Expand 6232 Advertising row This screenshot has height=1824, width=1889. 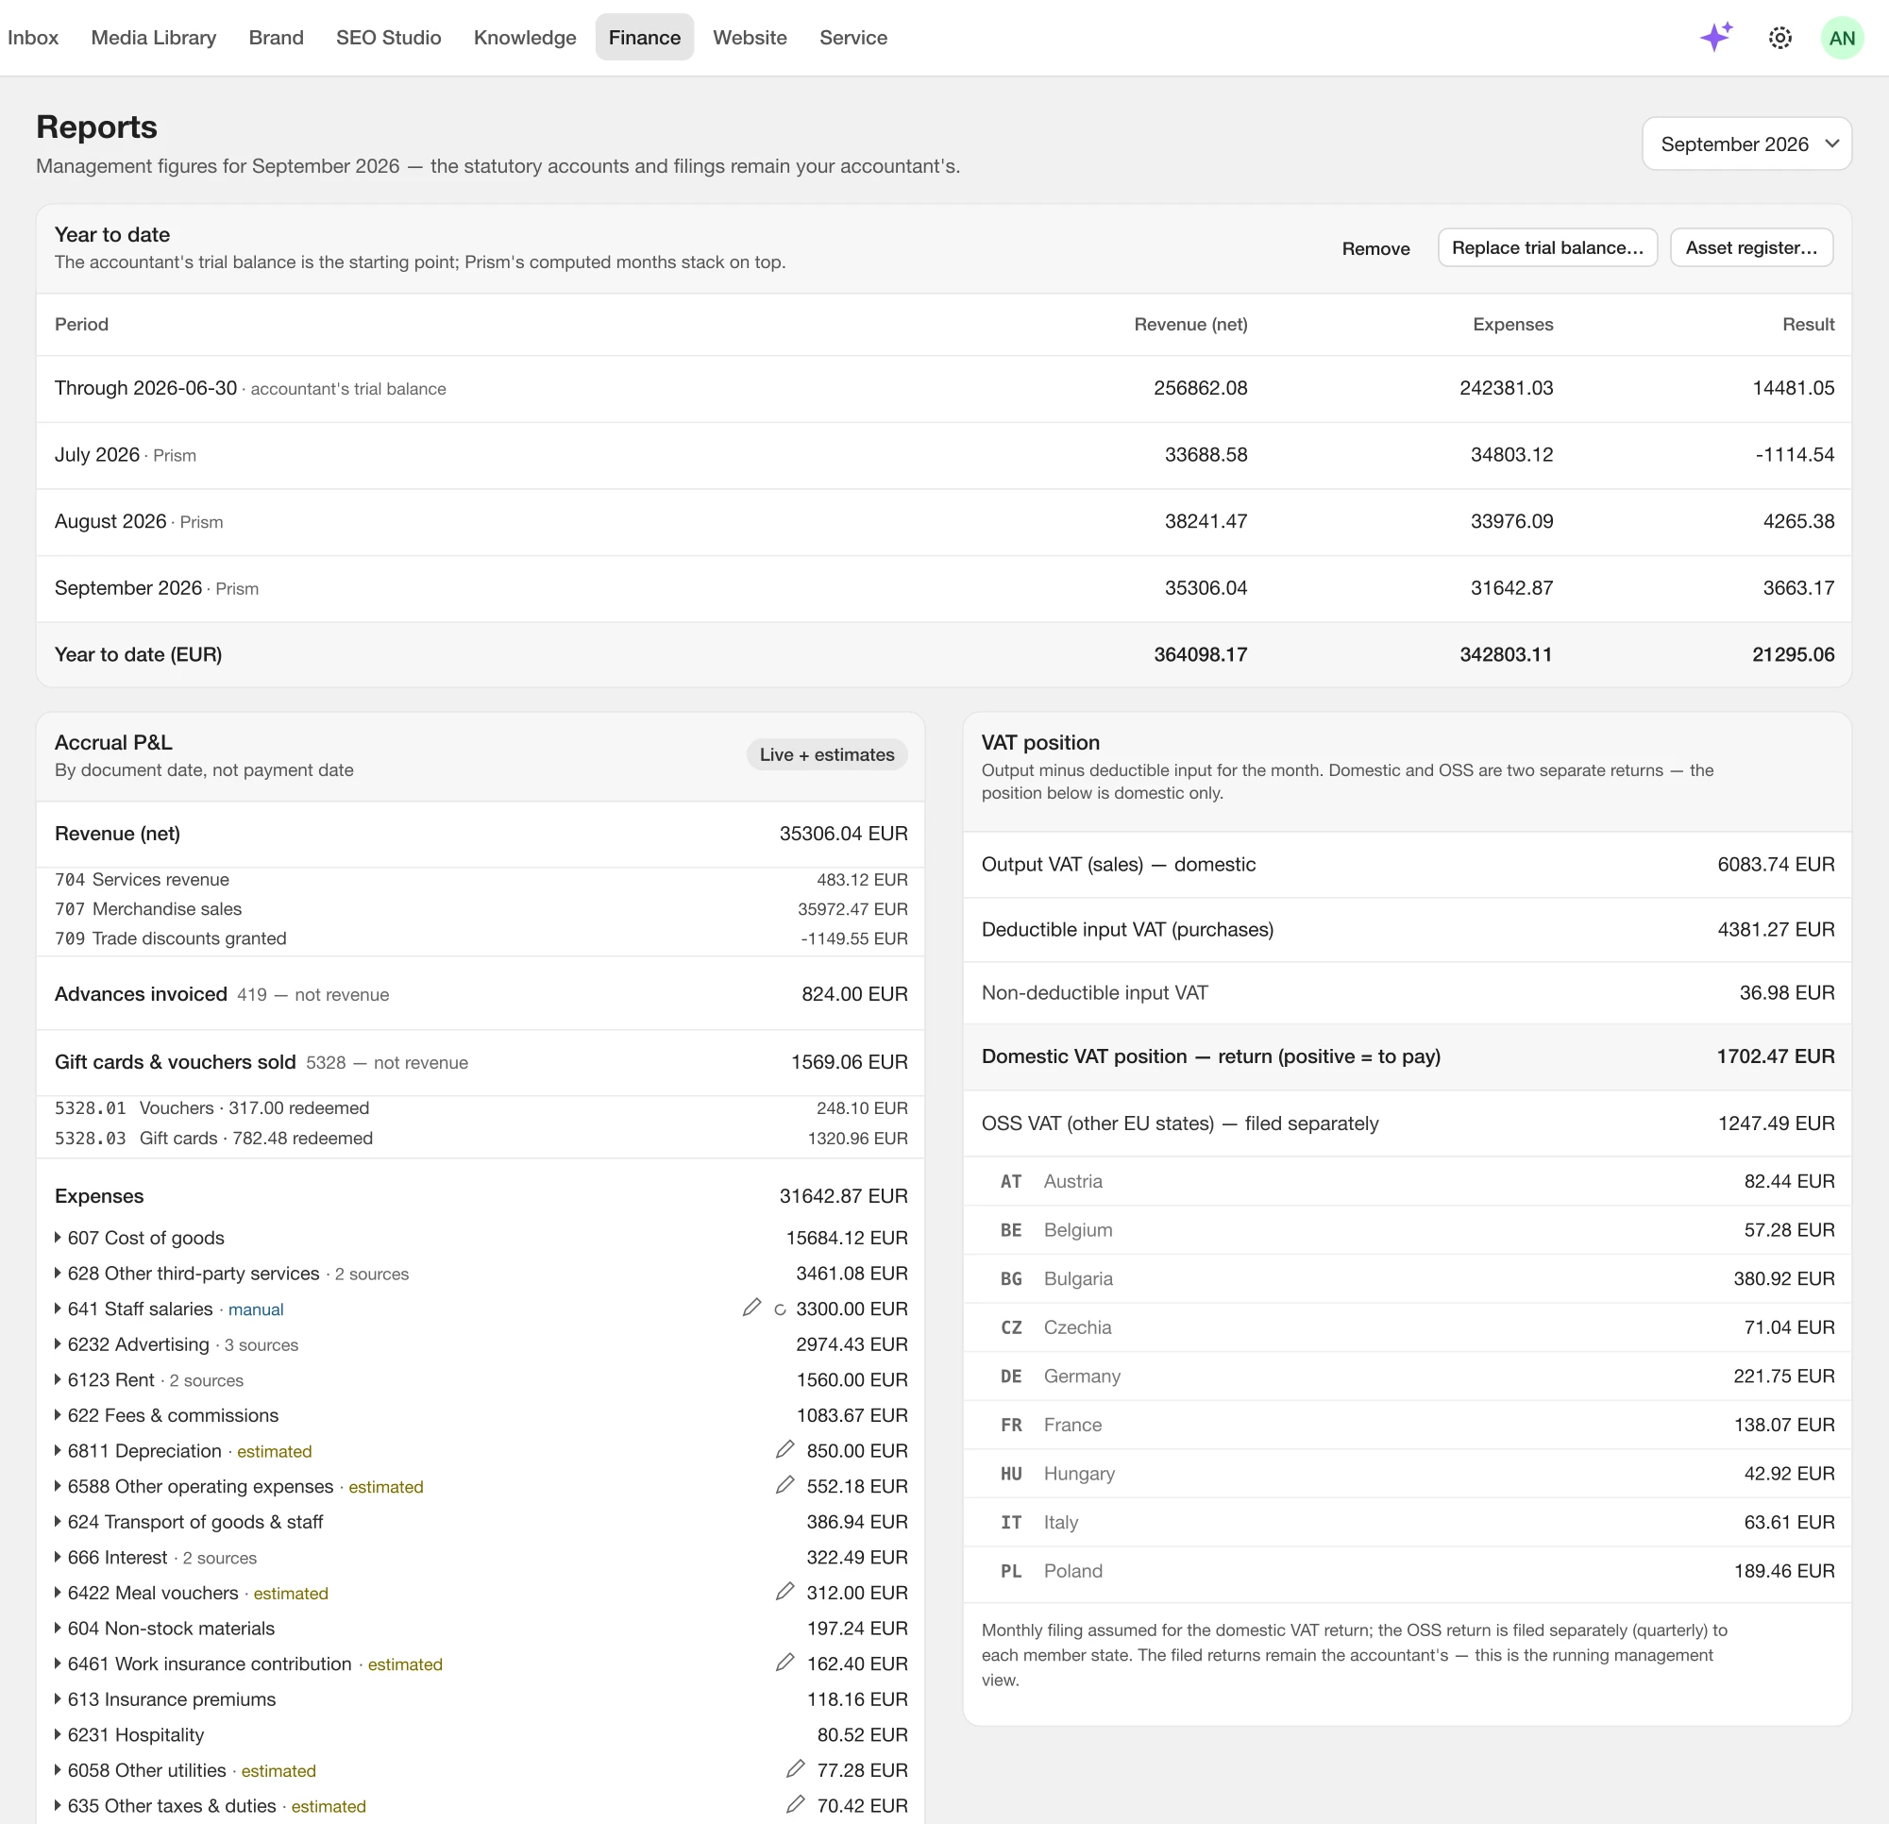click(481, 1343)
